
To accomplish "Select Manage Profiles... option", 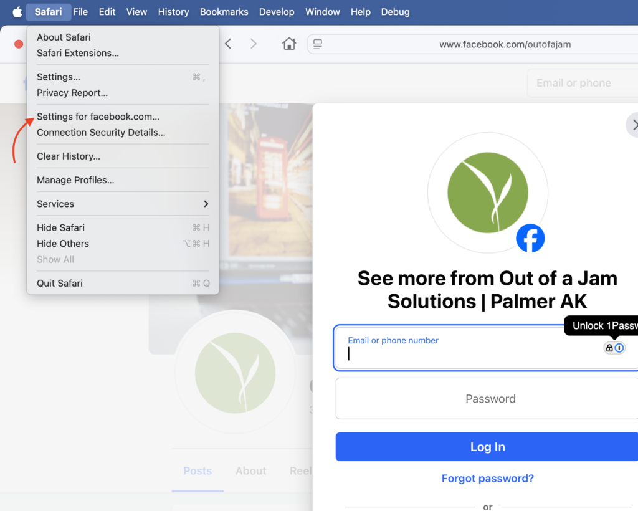I will tap(75, 180).
